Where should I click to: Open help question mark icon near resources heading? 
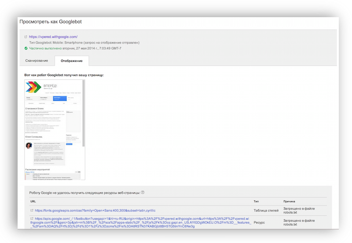(143, 192)
